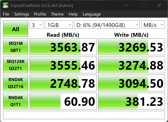Run all benchmarks with All button
Viewport: 168px width, 122px height.
(x=16, y=29)
